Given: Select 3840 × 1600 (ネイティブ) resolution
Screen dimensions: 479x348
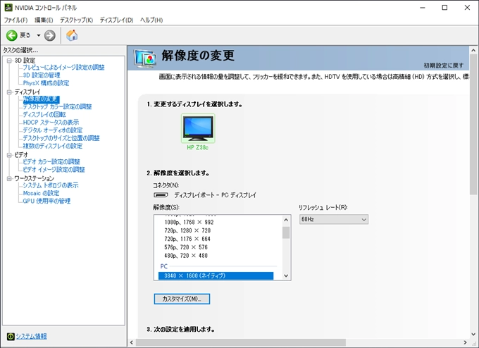Looking at the screenshot, I should point(216,275).
